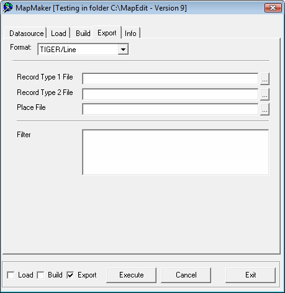
Task: Open the Load tab
Action: point(58,33)
